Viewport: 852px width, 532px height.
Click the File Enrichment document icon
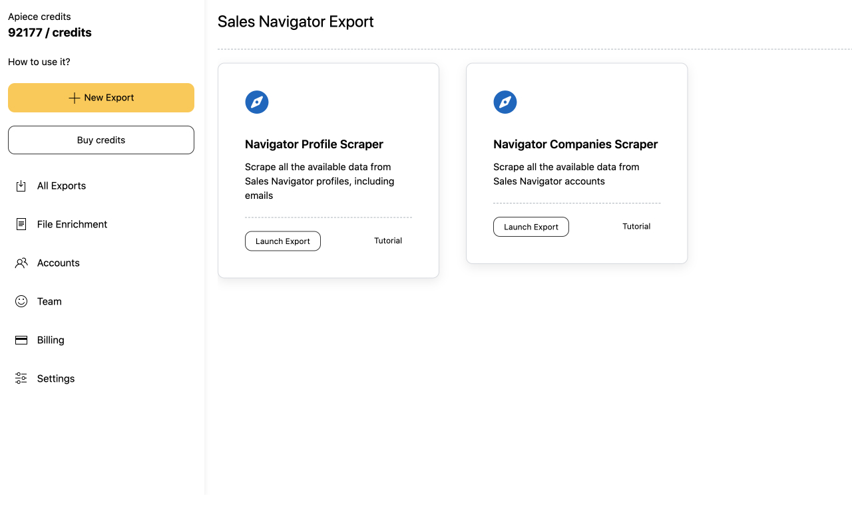(x=21, y=224)
